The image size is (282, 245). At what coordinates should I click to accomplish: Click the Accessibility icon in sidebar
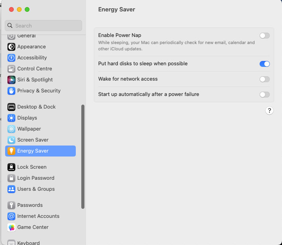pos(11,58)
